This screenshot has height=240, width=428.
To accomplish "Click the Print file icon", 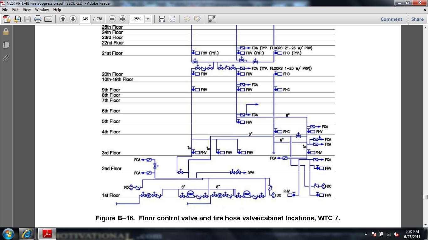I will click(x=38, y=19).
